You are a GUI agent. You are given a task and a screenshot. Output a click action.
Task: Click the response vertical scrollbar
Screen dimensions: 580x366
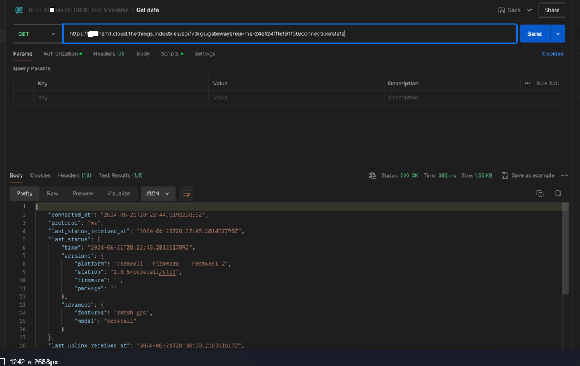click(565, 248)
